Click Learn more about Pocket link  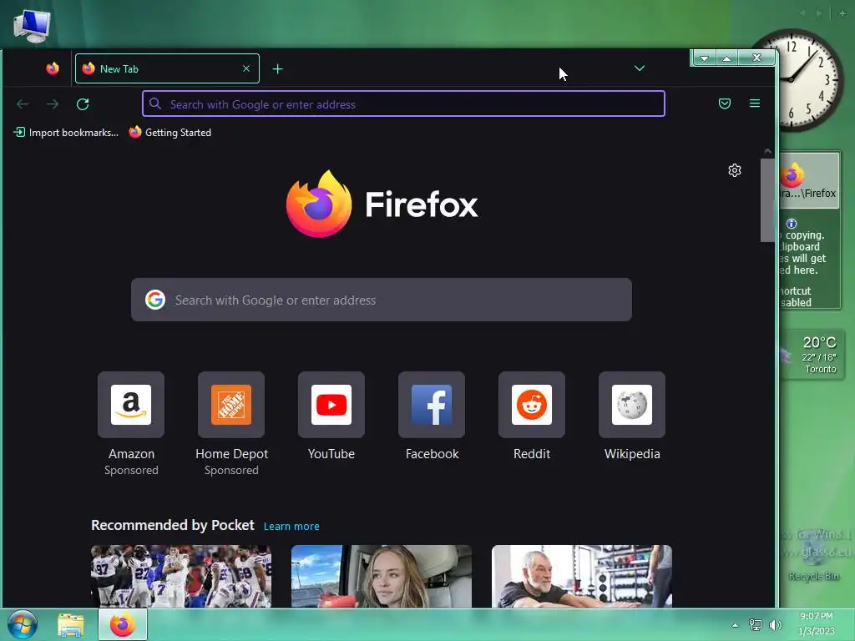tap(291, 527)
